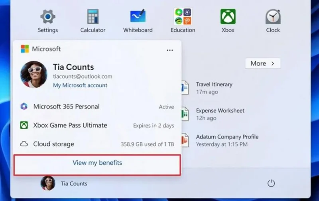Click the small profile picture at bottom
This screenshot has height=201, width=319.
coord(48,183)
